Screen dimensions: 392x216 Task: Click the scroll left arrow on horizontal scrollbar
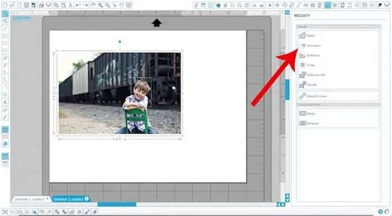pyautogui.click(x=279, y=204)
